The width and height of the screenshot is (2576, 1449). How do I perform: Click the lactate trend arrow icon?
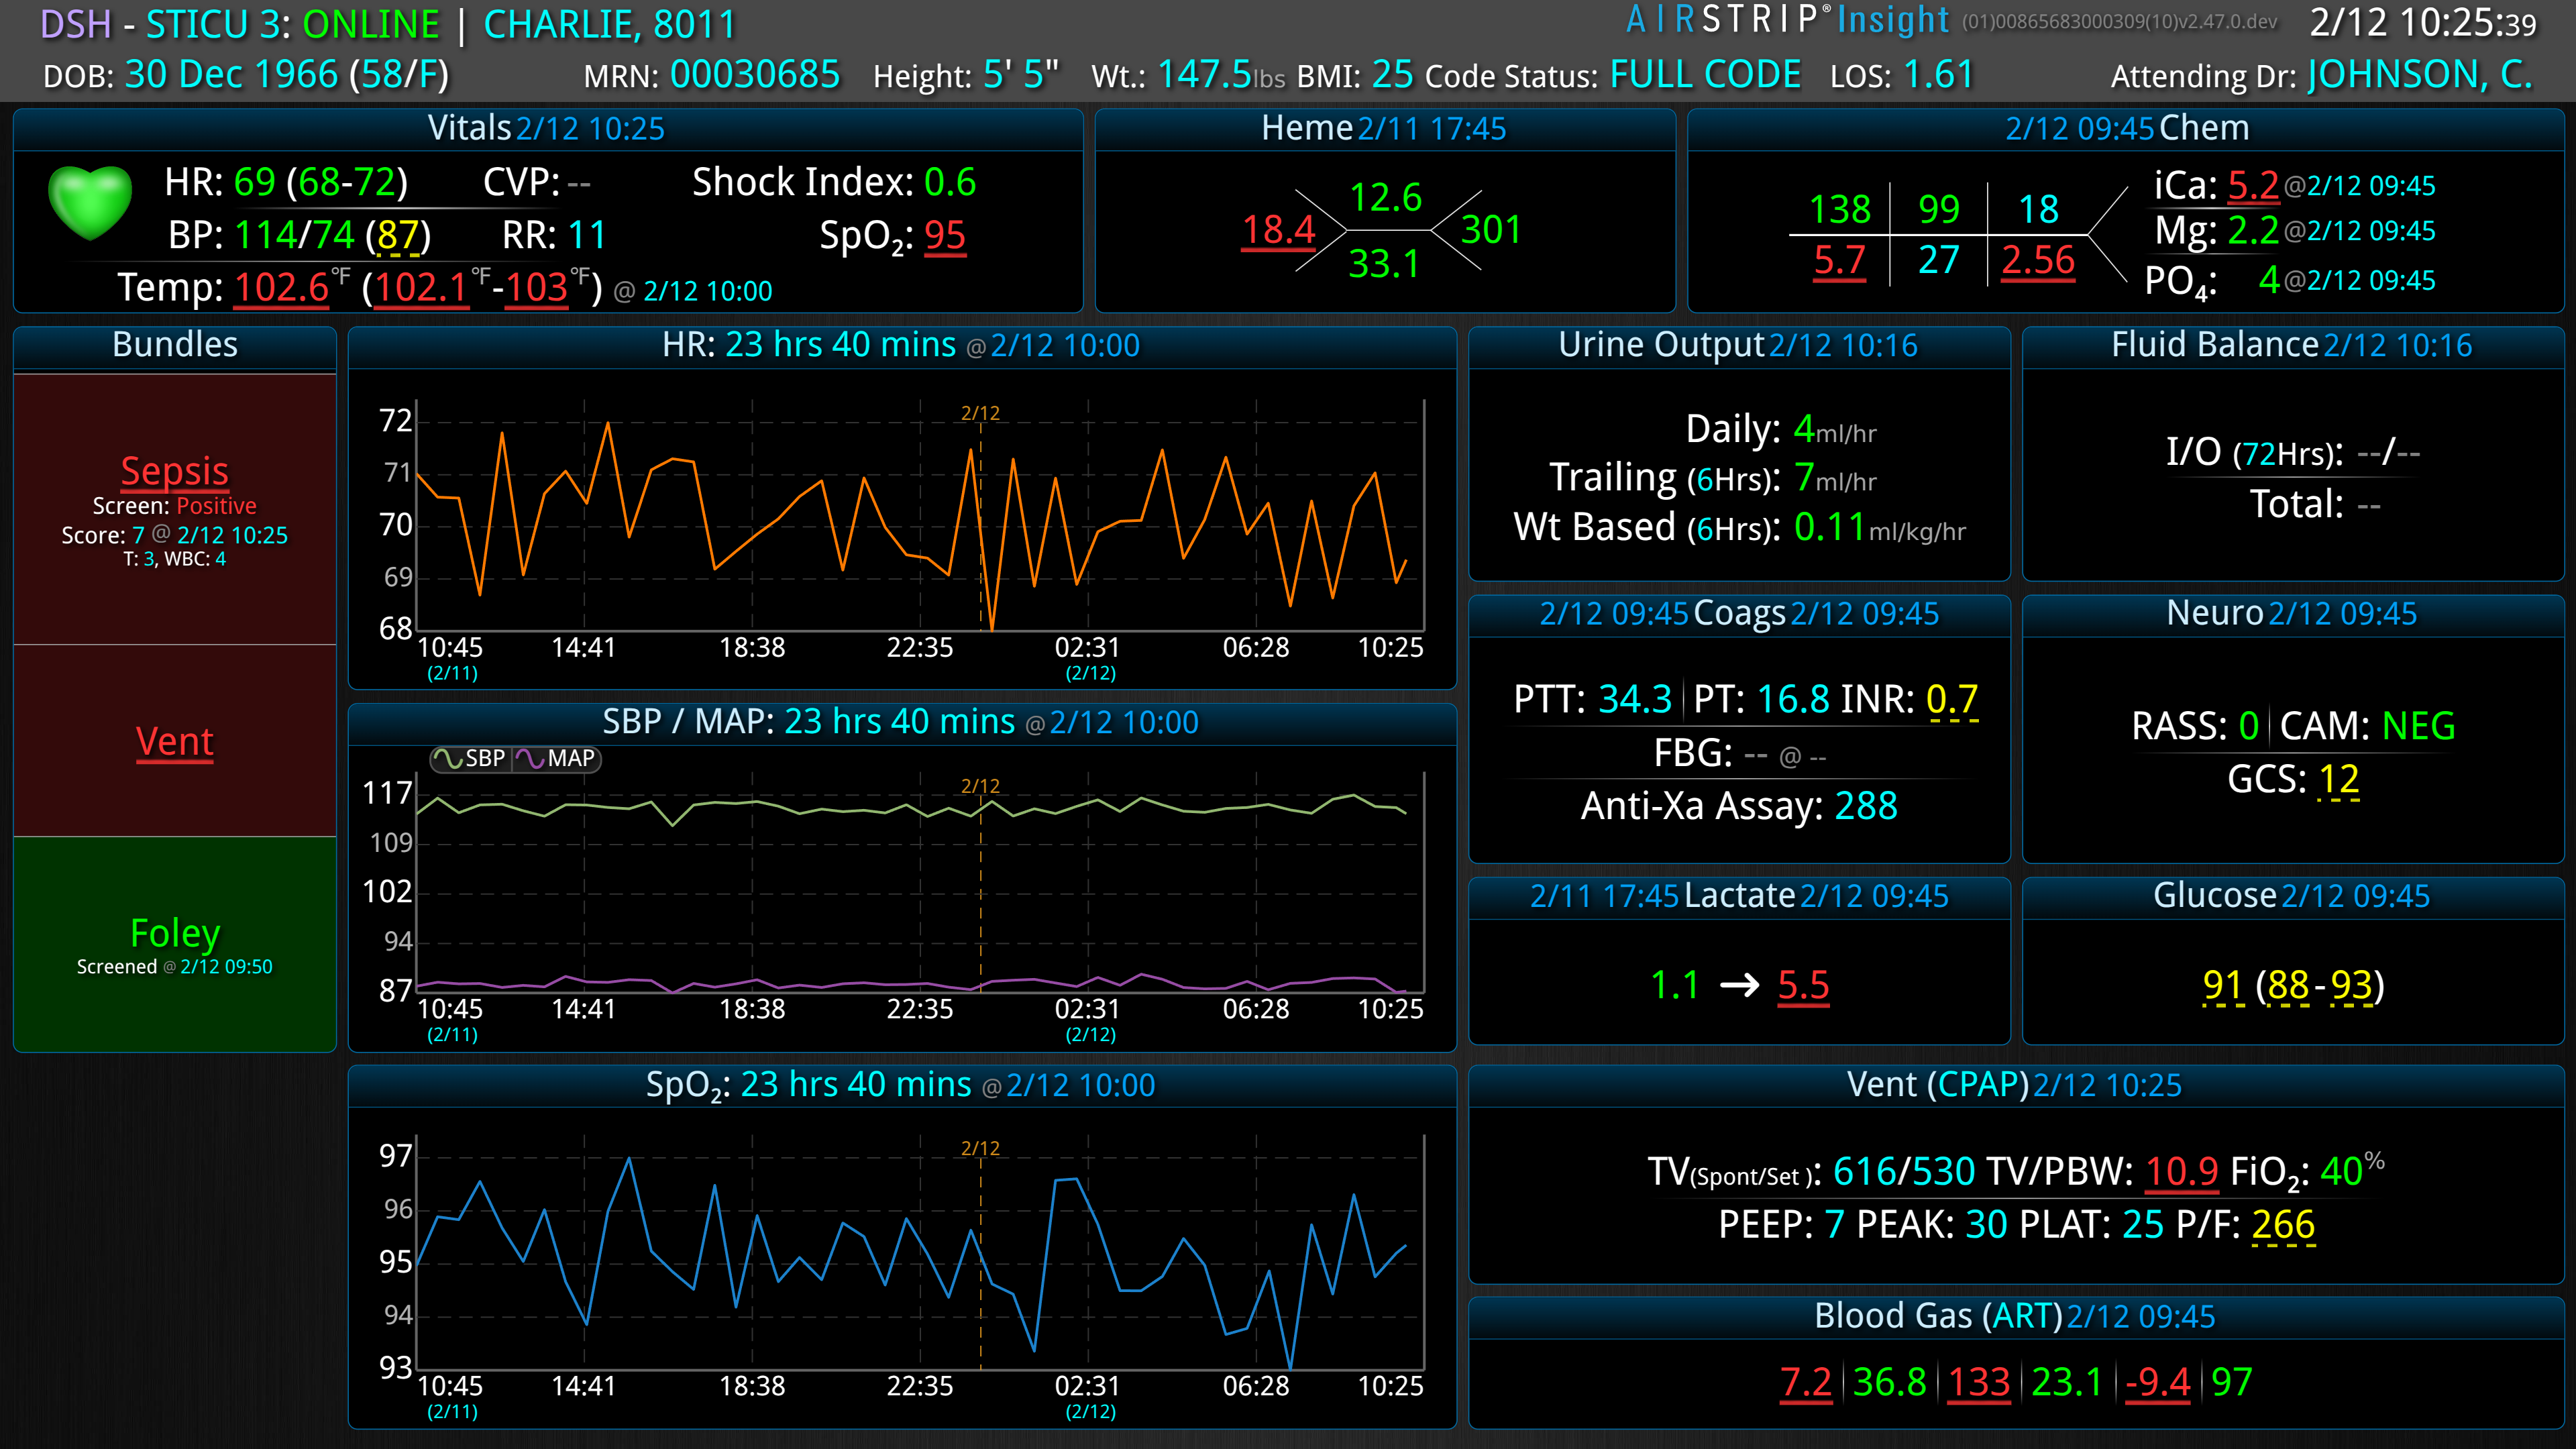[x=1739, y=986]
